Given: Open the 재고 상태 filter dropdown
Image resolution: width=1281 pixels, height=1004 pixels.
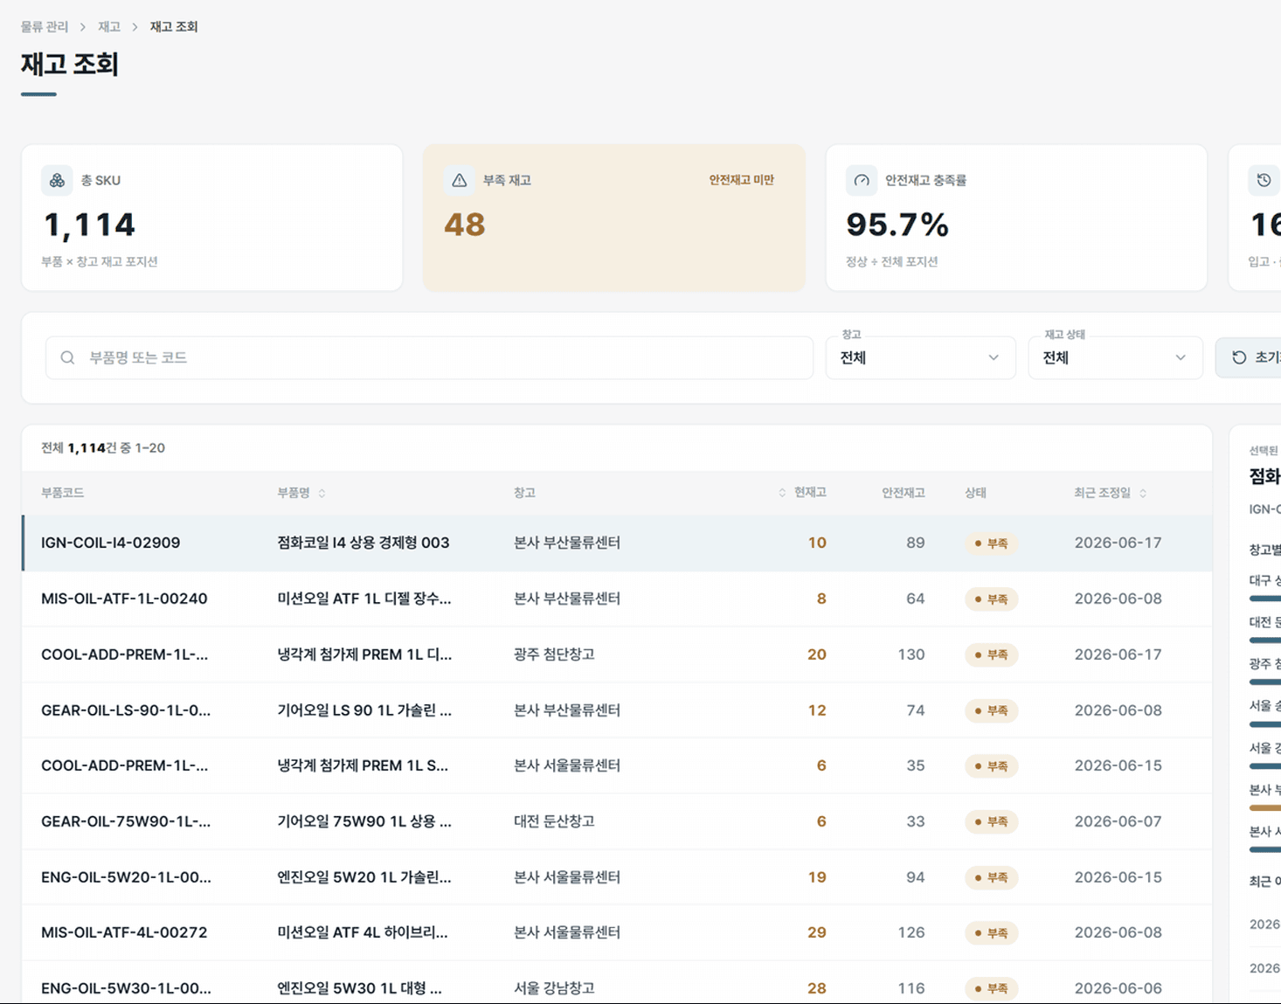Looking at the screenshot, I should point(1114,357).
